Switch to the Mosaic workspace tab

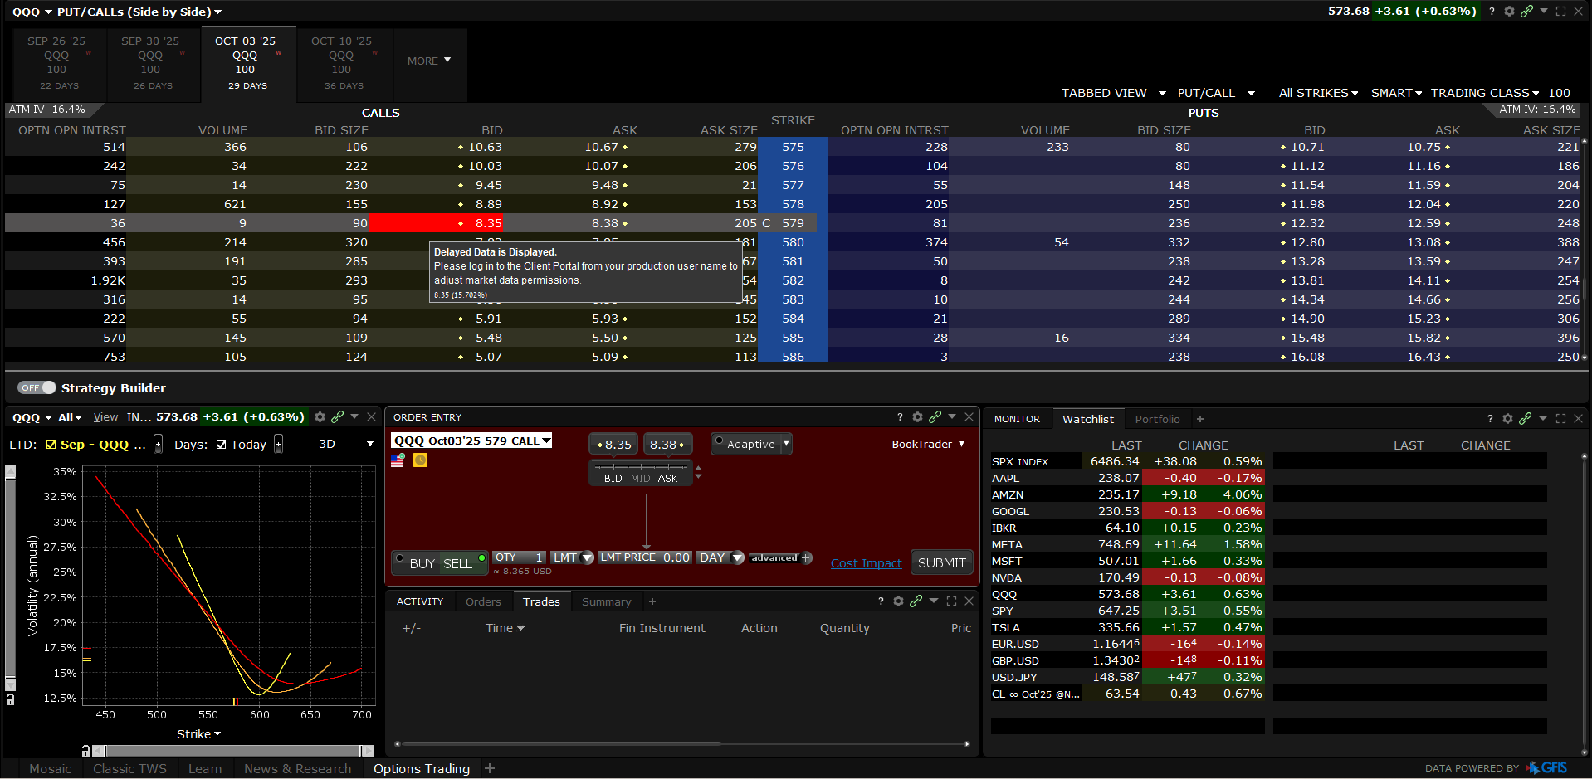tap(51, 769)
